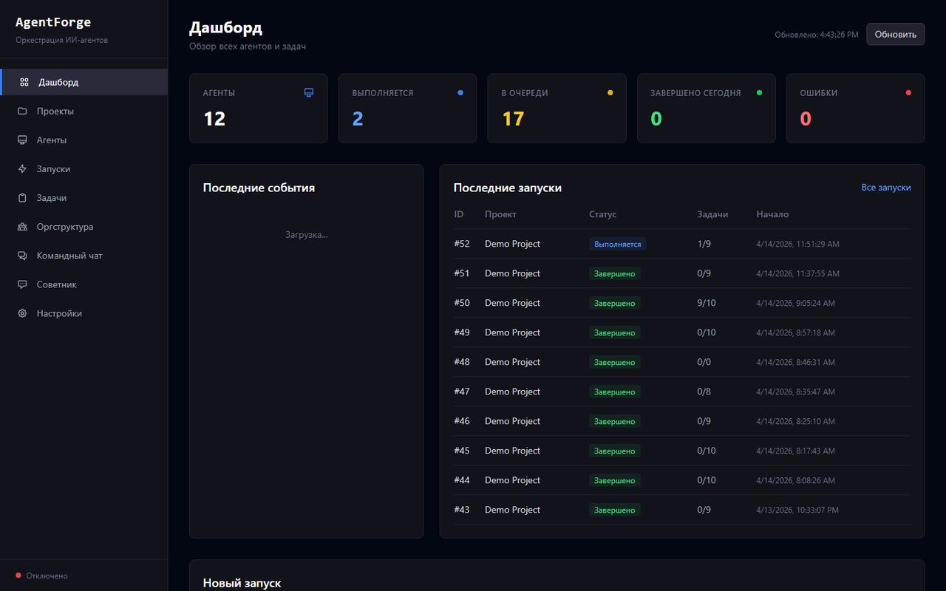Click task count 1/9 for run #52
This screenshot has width=946, height=591.
click(x=704, y=244)
